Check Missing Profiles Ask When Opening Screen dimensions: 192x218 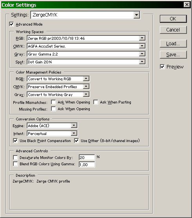(53, 109)
